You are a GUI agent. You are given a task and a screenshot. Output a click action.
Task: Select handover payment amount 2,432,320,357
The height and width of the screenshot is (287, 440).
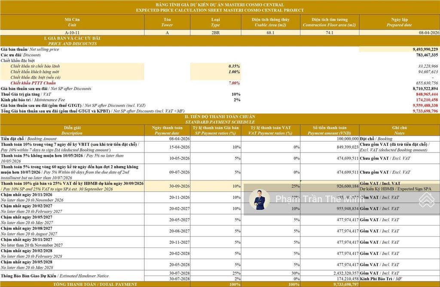pos(346,273)
